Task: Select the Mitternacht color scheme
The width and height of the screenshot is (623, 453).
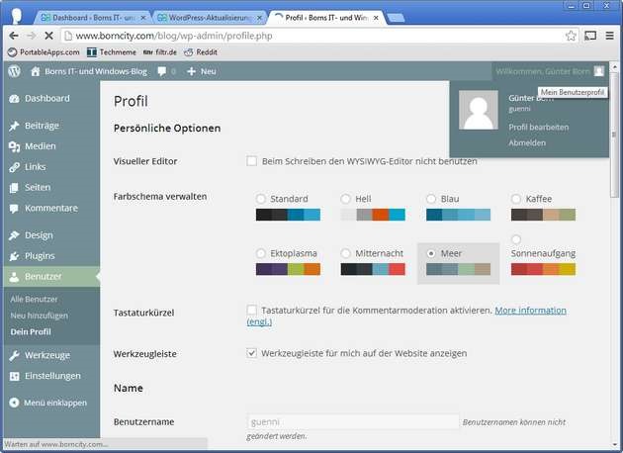Action: [346, 254]
